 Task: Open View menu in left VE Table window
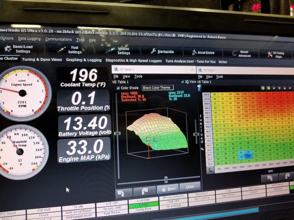click(126, 76)
